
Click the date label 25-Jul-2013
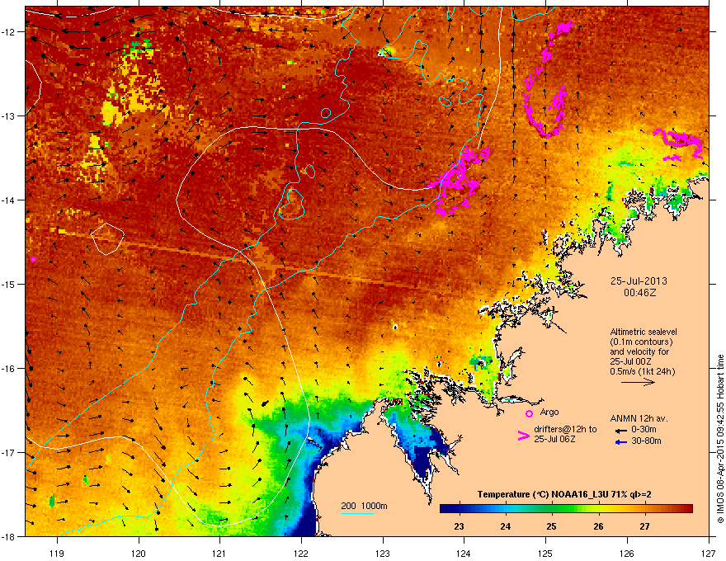[x=639, y=281]
